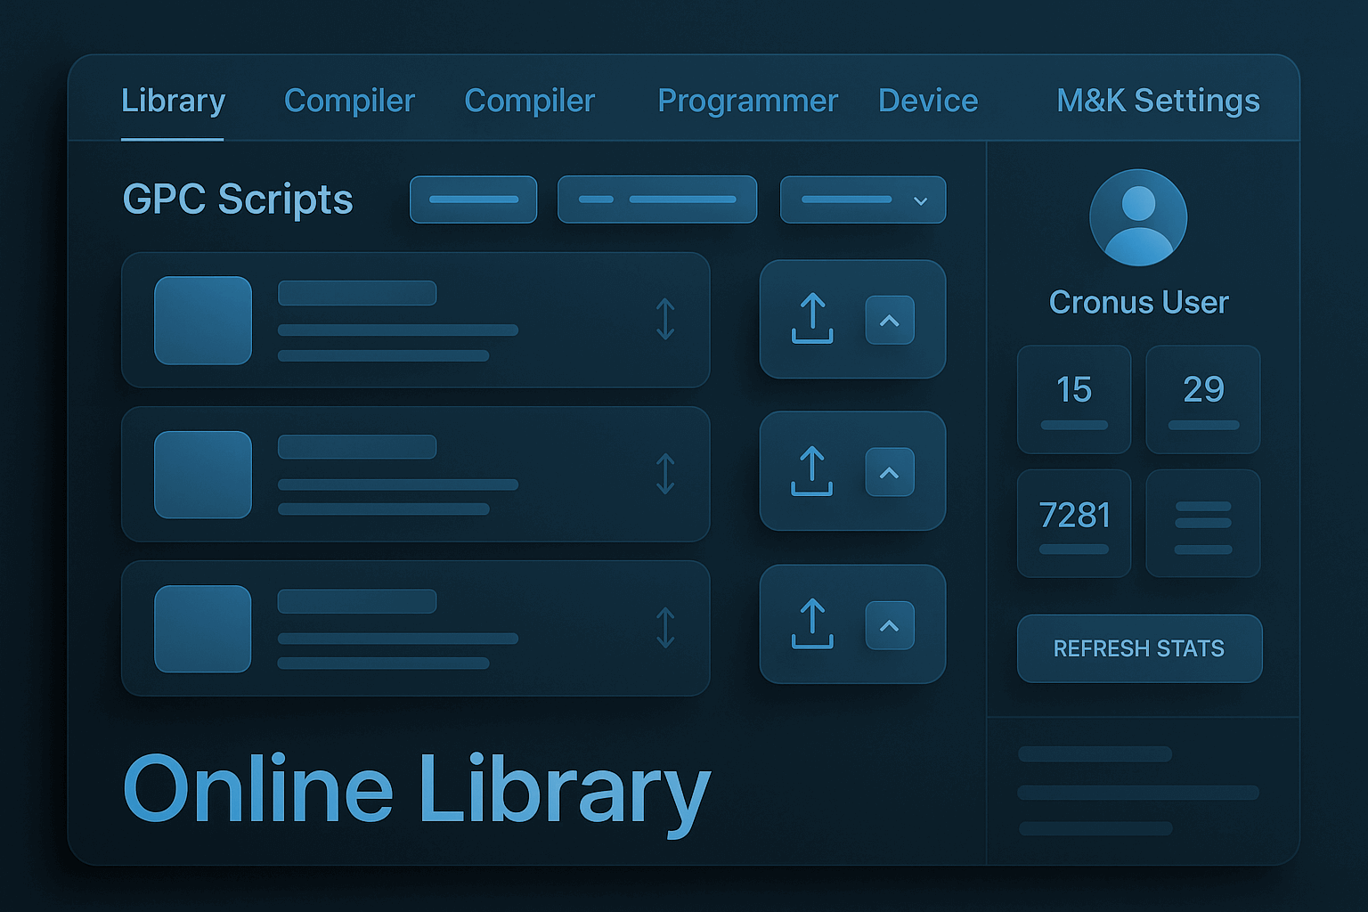
Task: Click the sort arrows on the first script row
Action: pos(664,319)
